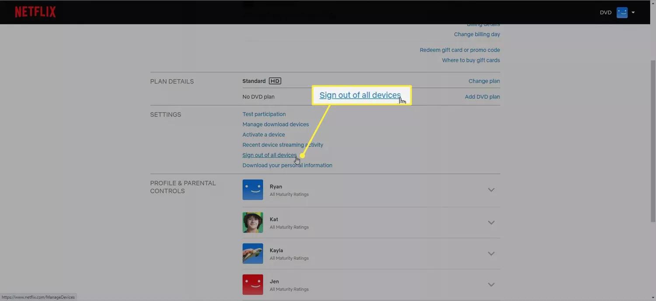The width and height of the screenshot is (656, 301).
Task: Click the PROFILE & PARENTAL CONTROLS heading
Action: (183, 187)
